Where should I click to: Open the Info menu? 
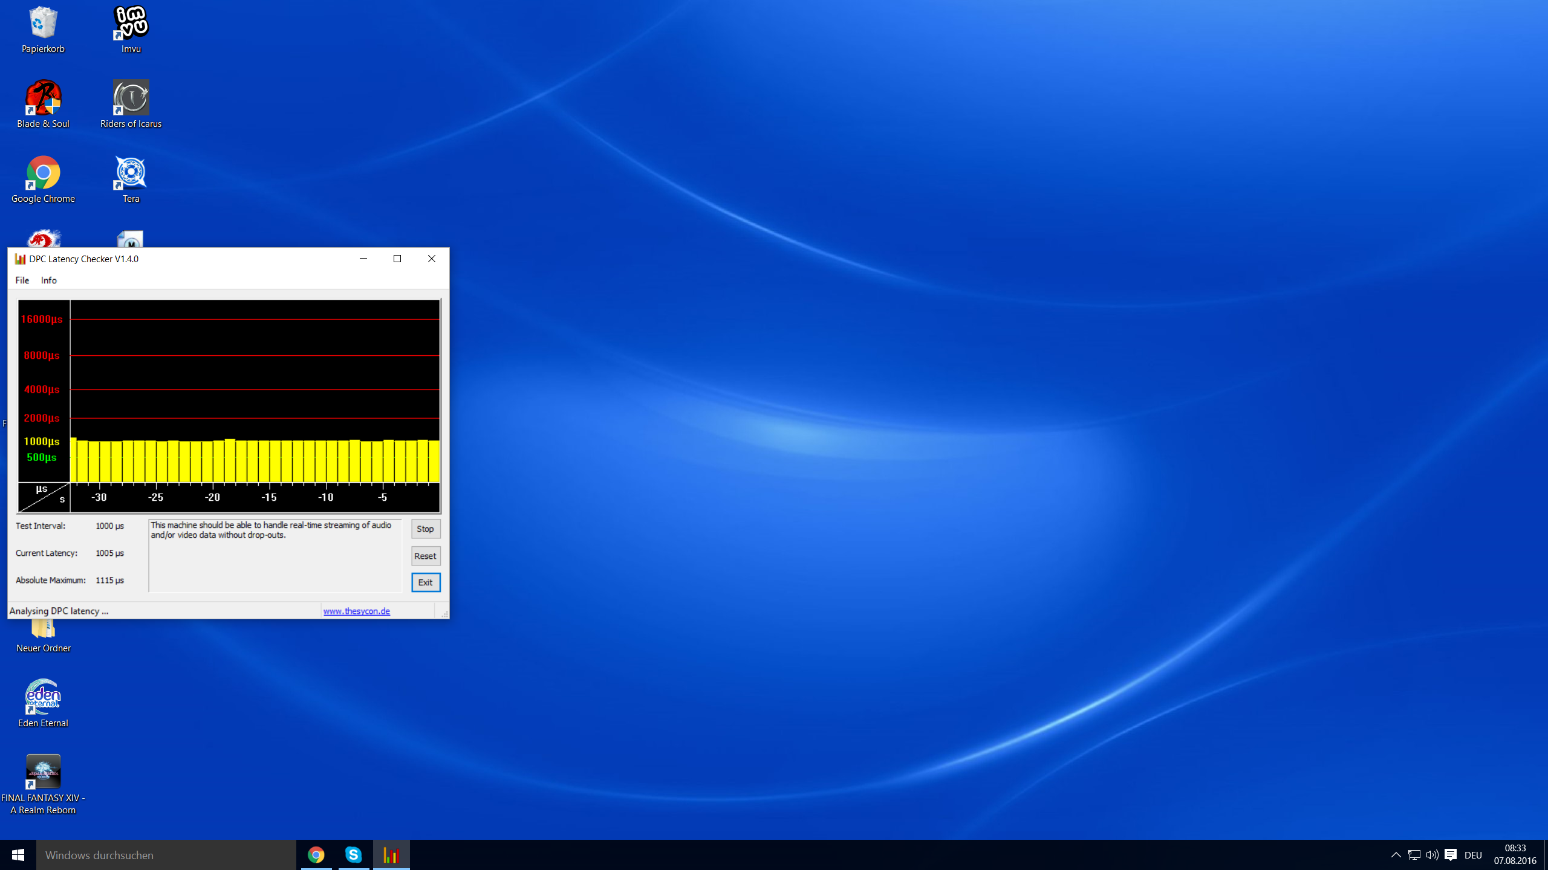click(x=49, y=280)
